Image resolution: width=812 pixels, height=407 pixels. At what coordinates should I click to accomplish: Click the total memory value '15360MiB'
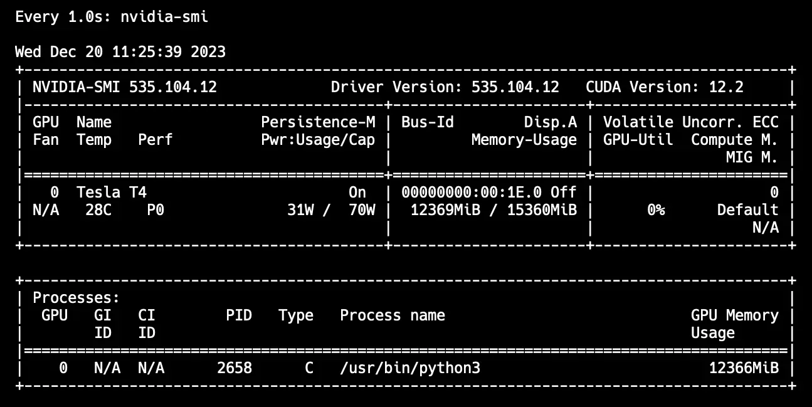coord(542,209)
